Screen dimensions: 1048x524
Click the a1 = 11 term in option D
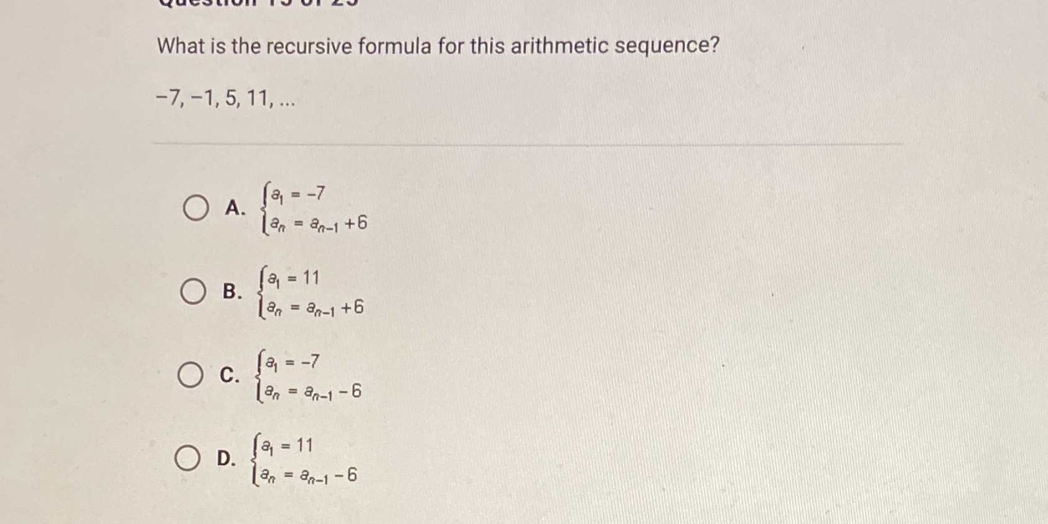pyautogui.click(x=286, y=446)
